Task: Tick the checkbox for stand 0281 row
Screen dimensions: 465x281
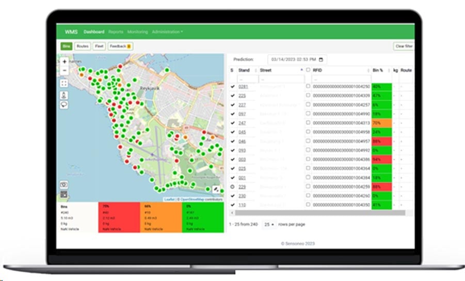Action: point(308,86)
